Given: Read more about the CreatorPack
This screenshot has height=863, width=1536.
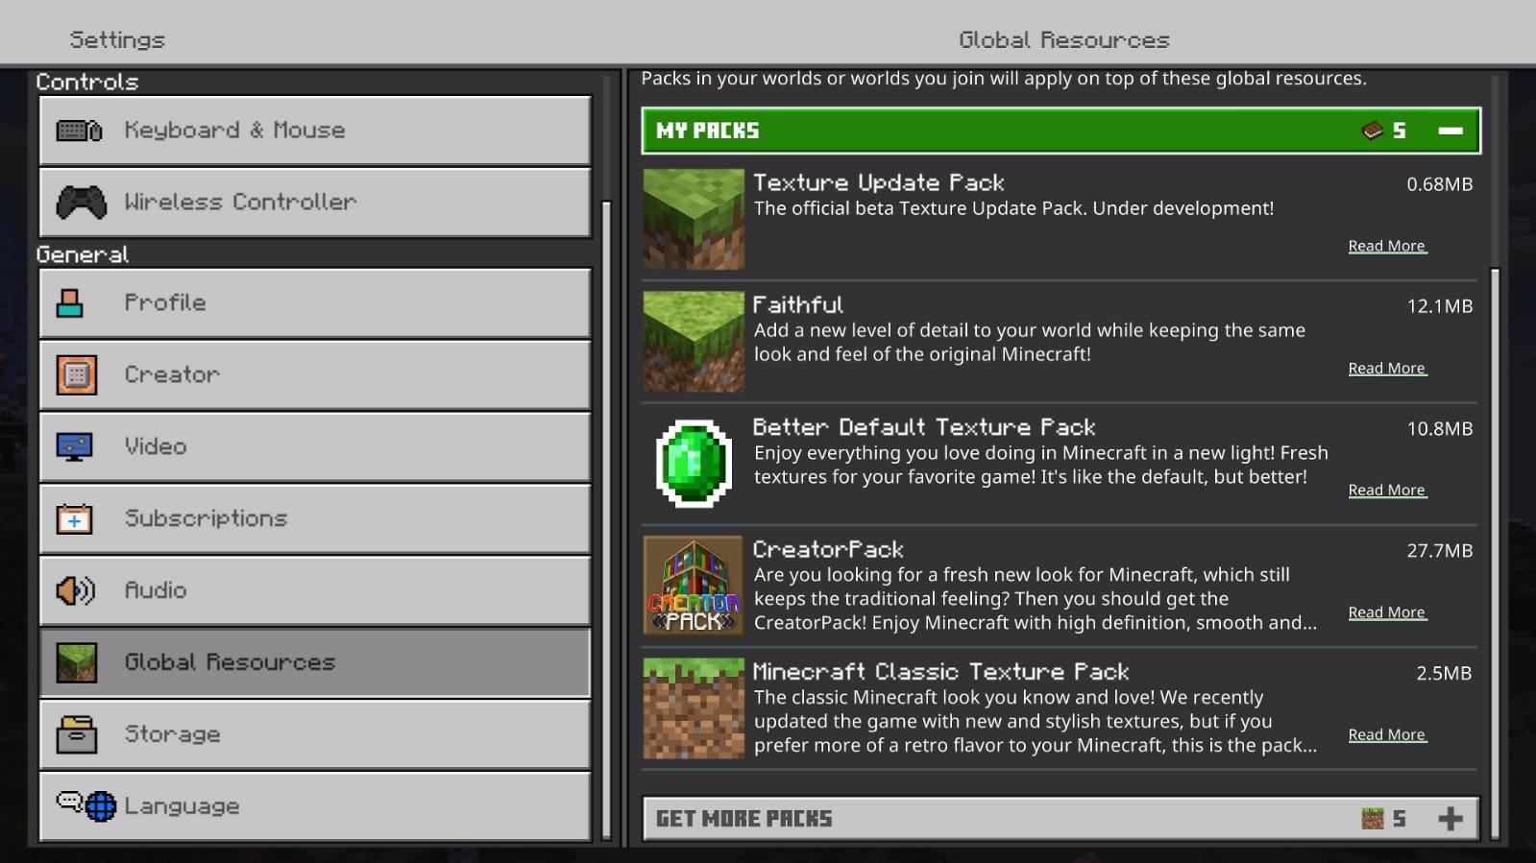Looking at the screenshot, I should (1387, 612).
